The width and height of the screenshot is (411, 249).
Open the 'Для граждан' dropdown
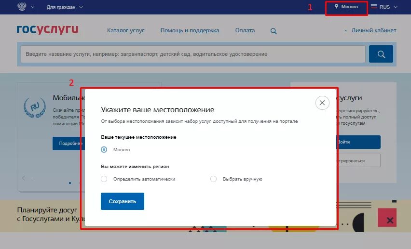point(65,7)
